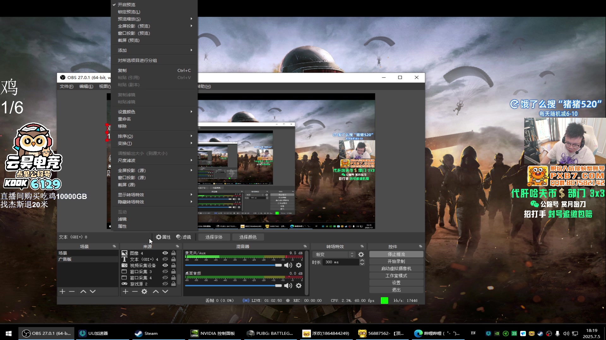
Task: Expand the 添加 submenu
Action: [x=154, y=50]
